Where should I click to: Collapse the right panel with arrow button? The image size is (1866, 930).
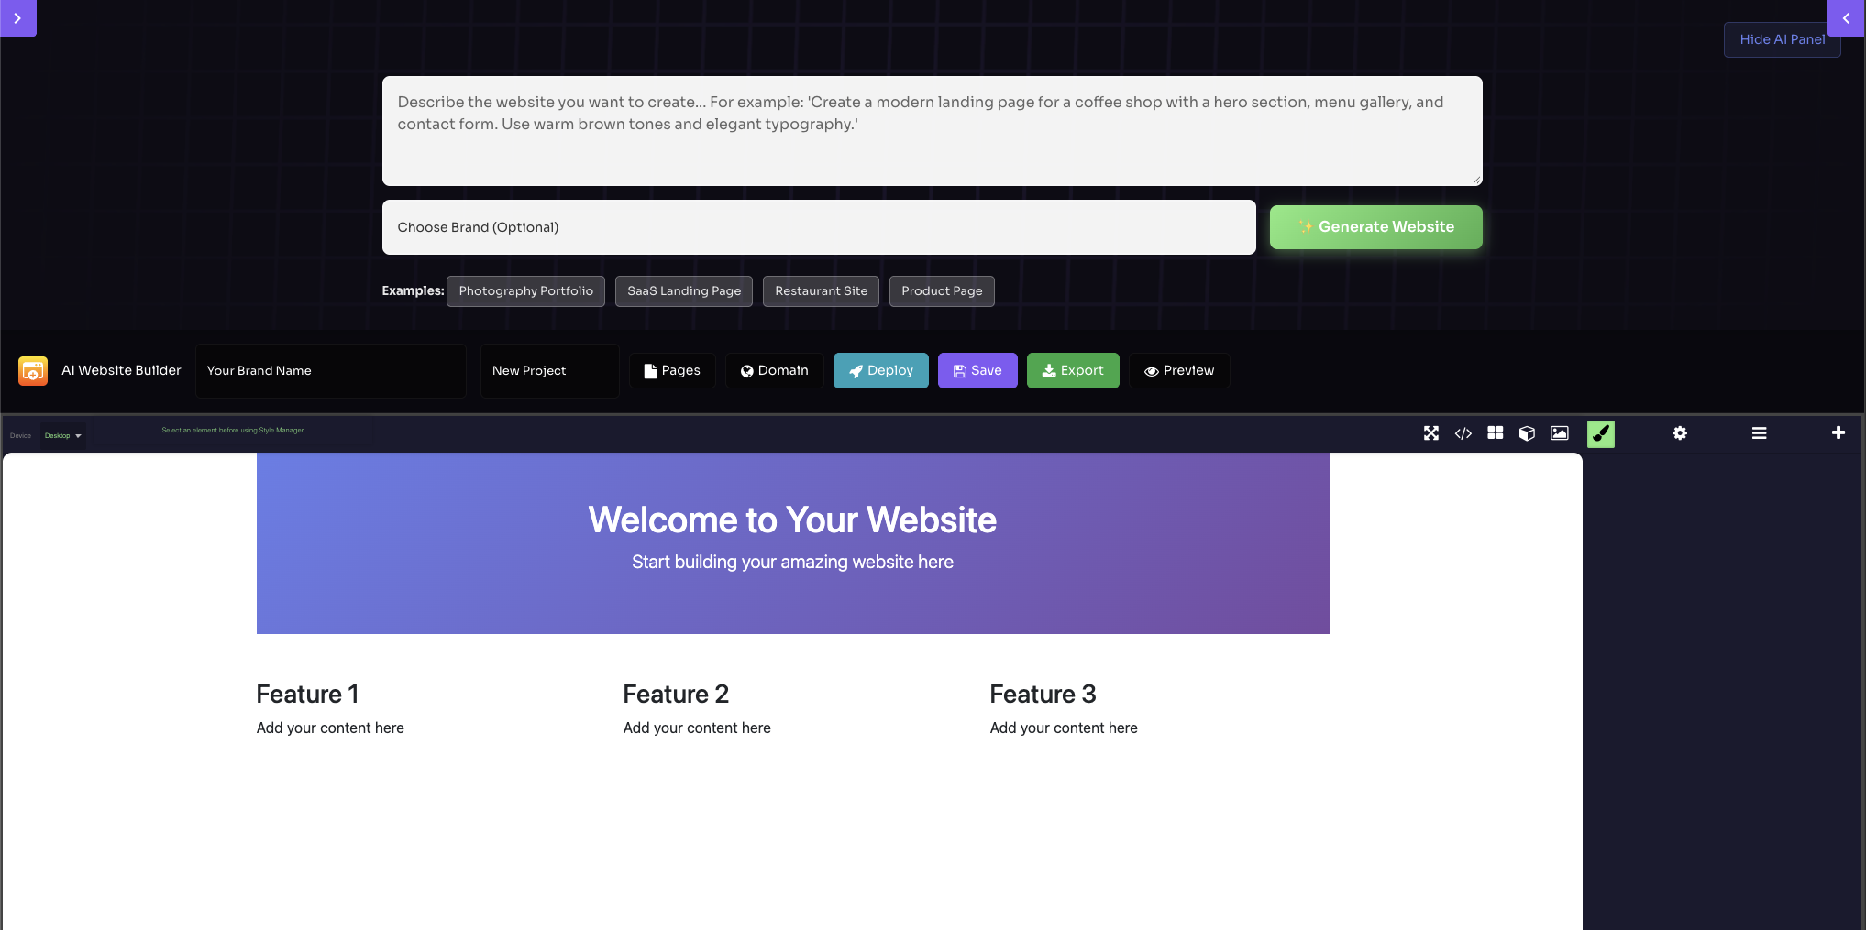1846,17
